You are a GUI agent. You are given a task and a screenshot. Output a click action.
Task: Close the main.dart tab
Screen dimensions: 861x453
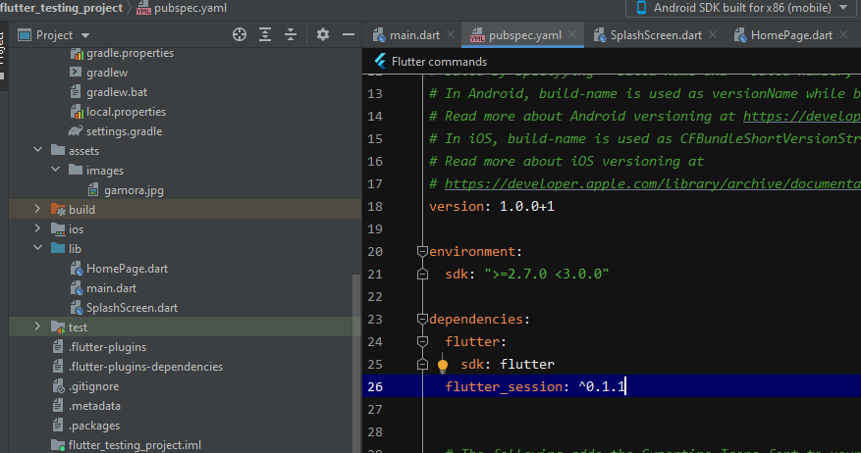pos(451,34)
